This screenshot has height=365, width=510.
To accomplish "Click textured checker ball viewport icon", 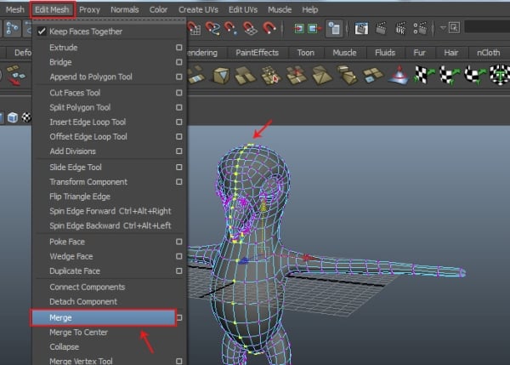I will click(26, 117).
